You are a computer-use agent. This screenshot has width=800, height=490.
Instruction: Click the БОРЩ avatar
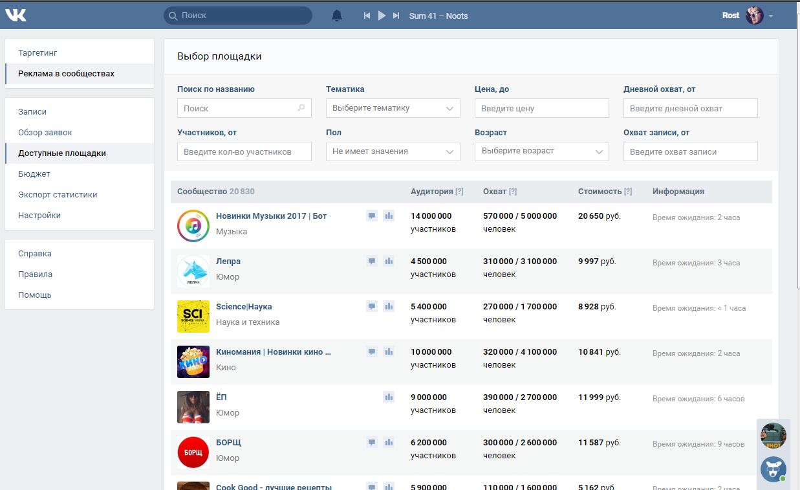(x=193, y=452)
